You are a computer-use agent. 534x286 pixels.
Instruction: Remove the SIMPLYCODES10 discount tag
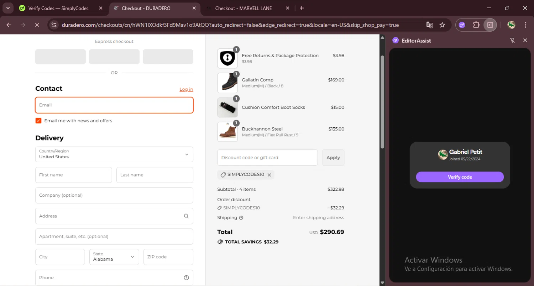click(x=269, y=175)
